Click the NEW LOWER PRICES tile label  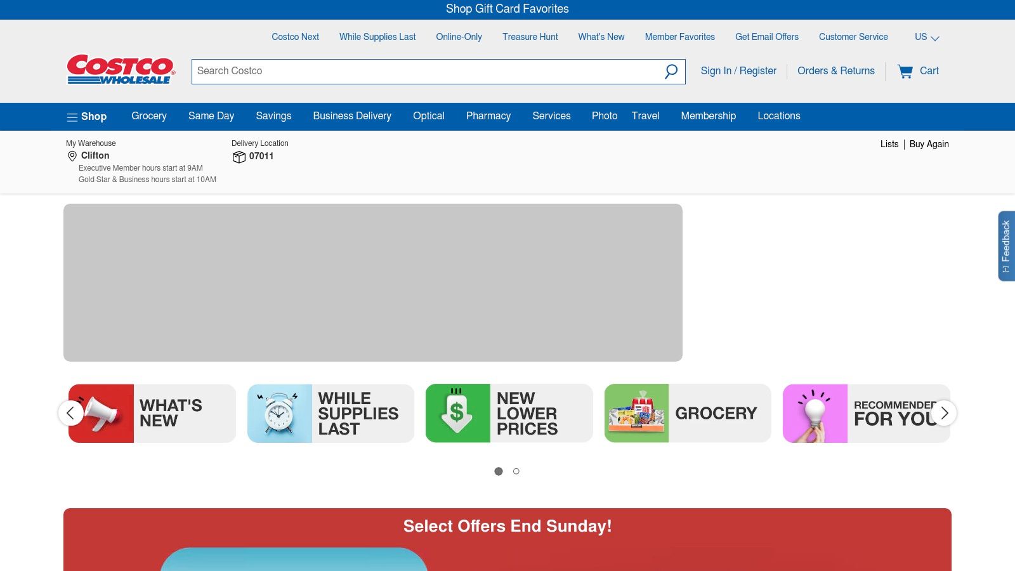pos(527,413)
